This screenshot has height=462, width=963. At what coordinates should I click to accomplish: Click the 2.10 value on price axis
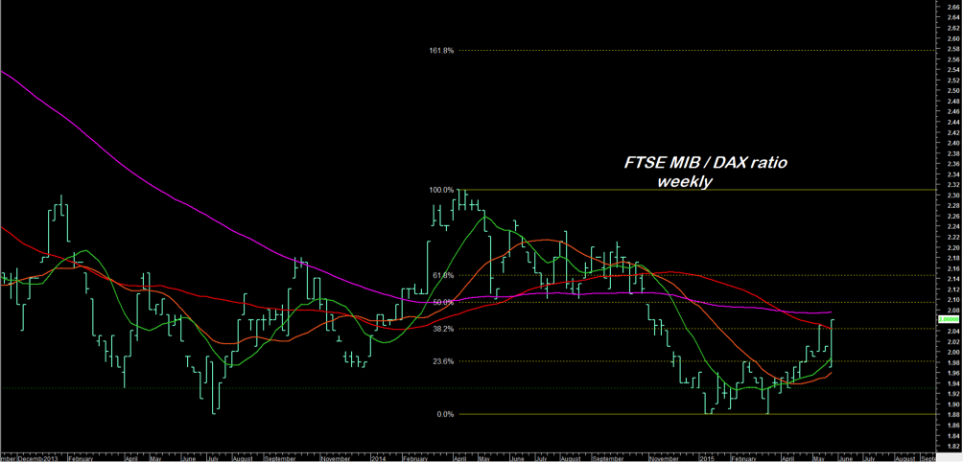point(953,299)
